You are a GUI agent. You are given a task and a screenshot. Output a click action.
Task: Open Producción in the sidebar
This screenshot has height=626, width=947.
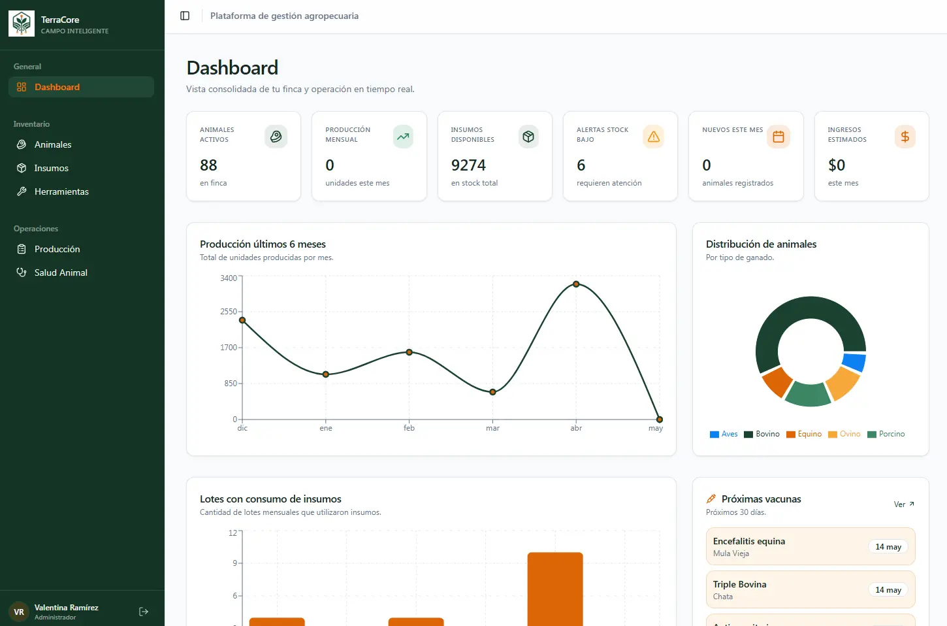(81, 249)
